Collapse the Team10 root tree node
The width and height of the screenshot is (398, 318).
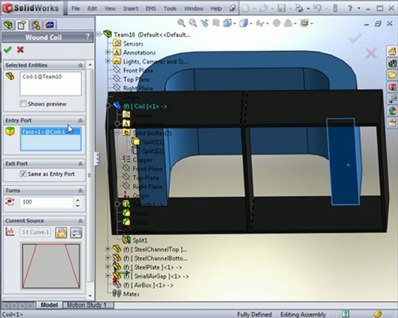[x=99, y=34]
